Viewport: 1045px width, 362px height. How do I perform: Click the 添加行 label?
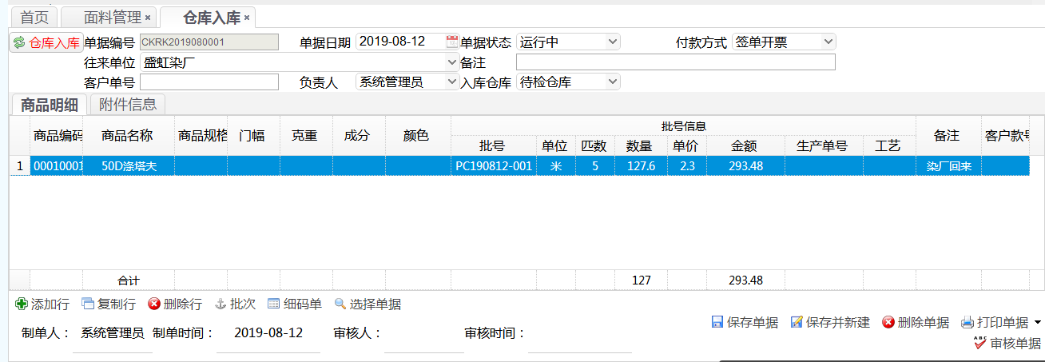[x=50, y=304]
